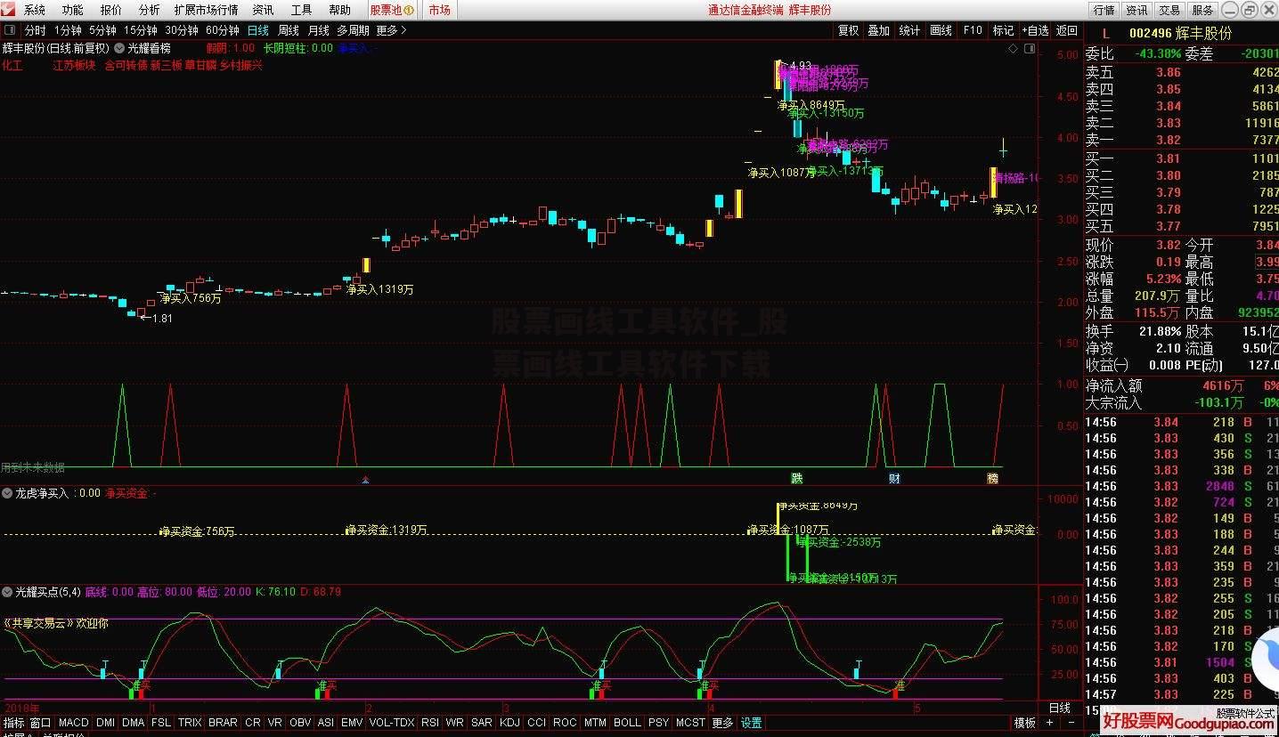This screenshot has height=737, width=1279.
Task: Select the 分时 period
Action: [x=36, y=30]
